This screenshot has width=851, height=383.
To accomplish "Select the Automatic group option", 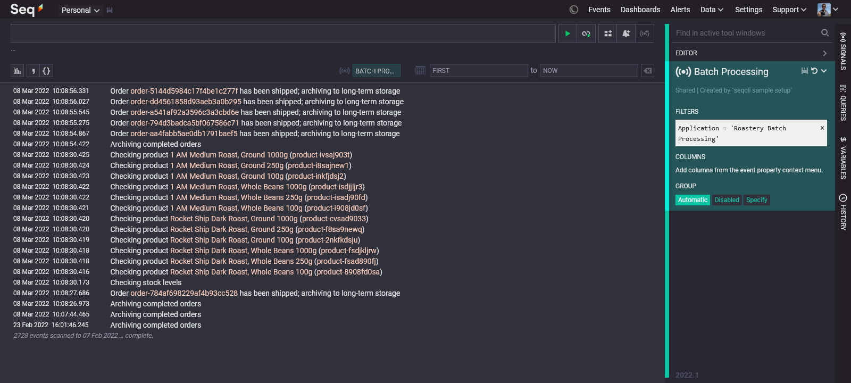I will (x=693, y=200).
